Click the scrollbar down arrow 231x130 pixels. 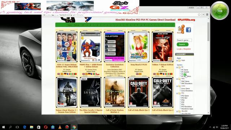(208, 113)
